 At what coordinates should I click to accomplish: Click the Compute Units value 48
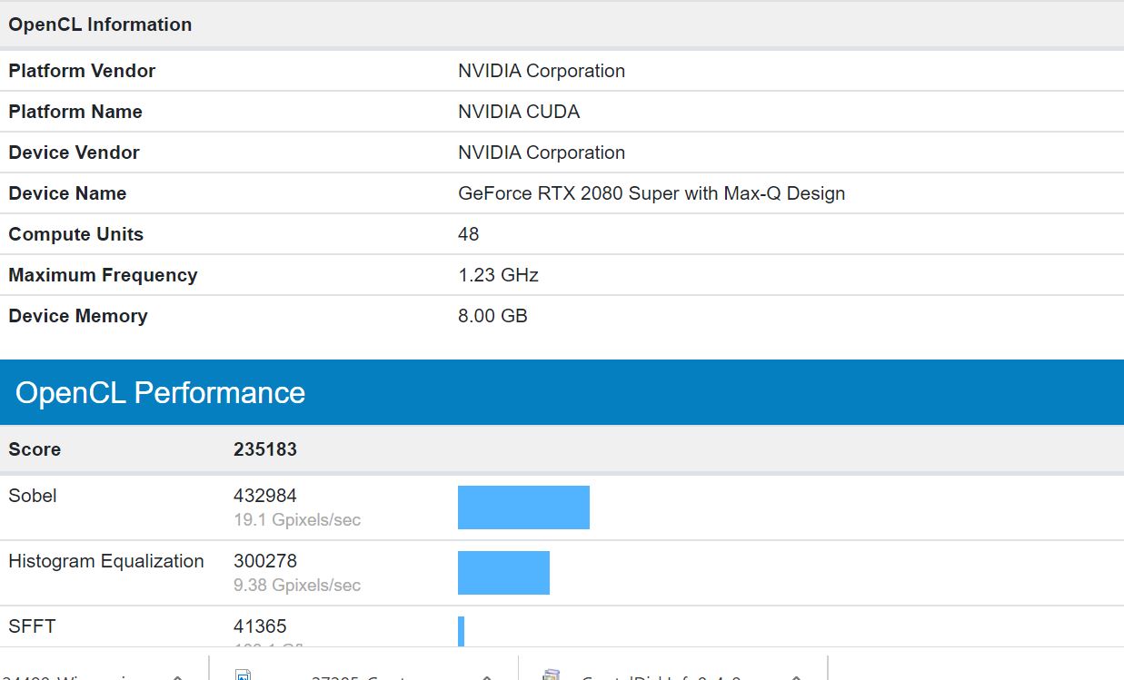tap(469, 234)
